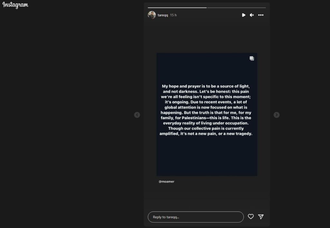Image resolution: width=330 pixels, height=228 pixels.
Task: Click the @moamer mention
Action: coord(166,182)
